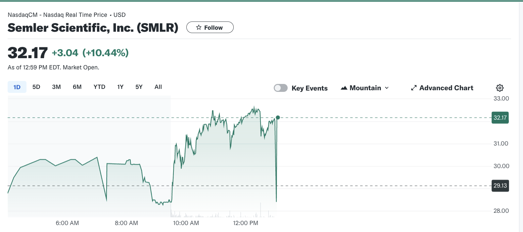
Task: Click the NasdaqCM - Nasdaq Real Time Price text
Action: [x=57, y=15]
